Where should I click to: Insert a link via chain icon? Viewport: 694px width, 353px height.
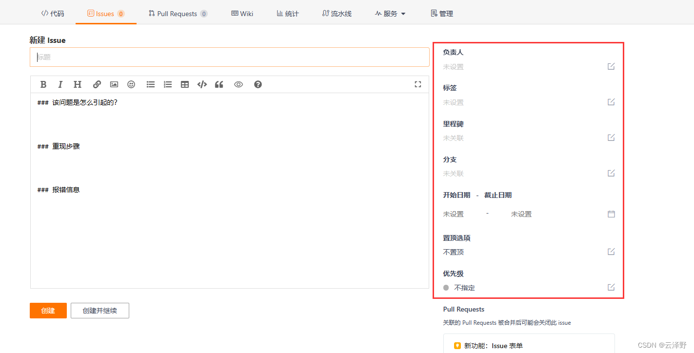click(x=97, y=84)
